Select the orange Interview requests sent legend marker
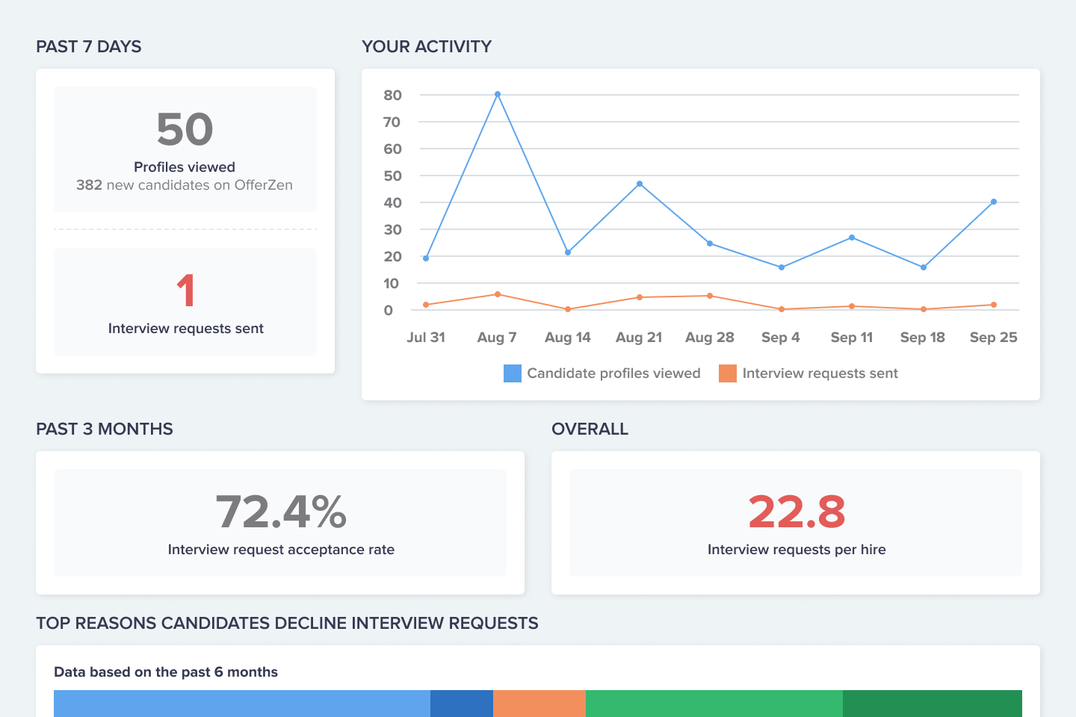Viewport: 1076px width, 717px height. click(x=727, y=373)
